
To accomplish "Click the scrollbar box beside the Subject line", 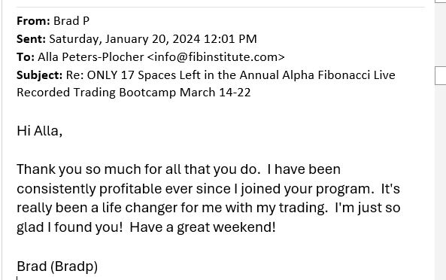I will [x=441, y=75].
